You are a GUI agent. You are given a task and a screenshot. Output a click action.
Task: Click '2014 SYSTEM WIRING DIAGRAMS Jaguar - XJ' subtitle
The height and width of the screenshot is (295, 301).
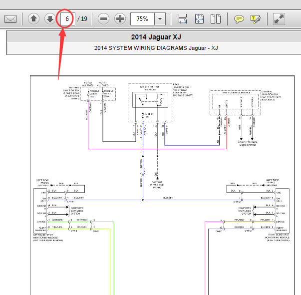tap(156, 48)
